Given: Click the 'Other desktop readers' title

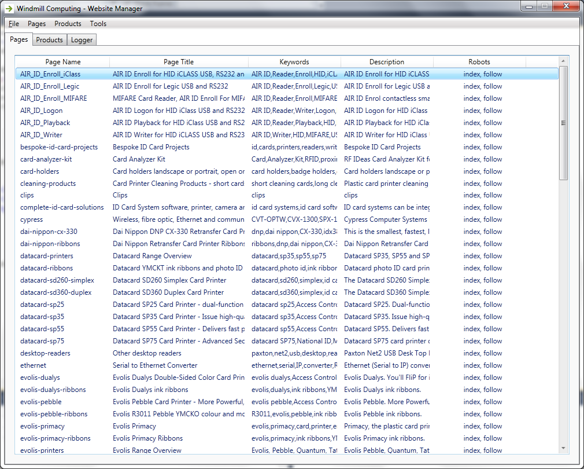Looking at the screenshot, I should click(x=147, y=353).
